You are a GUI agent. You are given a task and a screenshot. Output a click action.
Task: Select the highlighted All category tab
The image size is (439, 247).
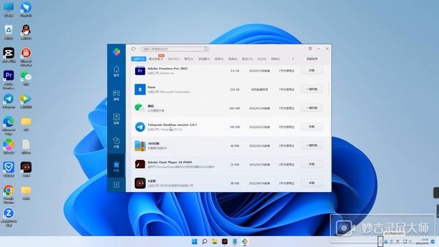coord(139,59)
